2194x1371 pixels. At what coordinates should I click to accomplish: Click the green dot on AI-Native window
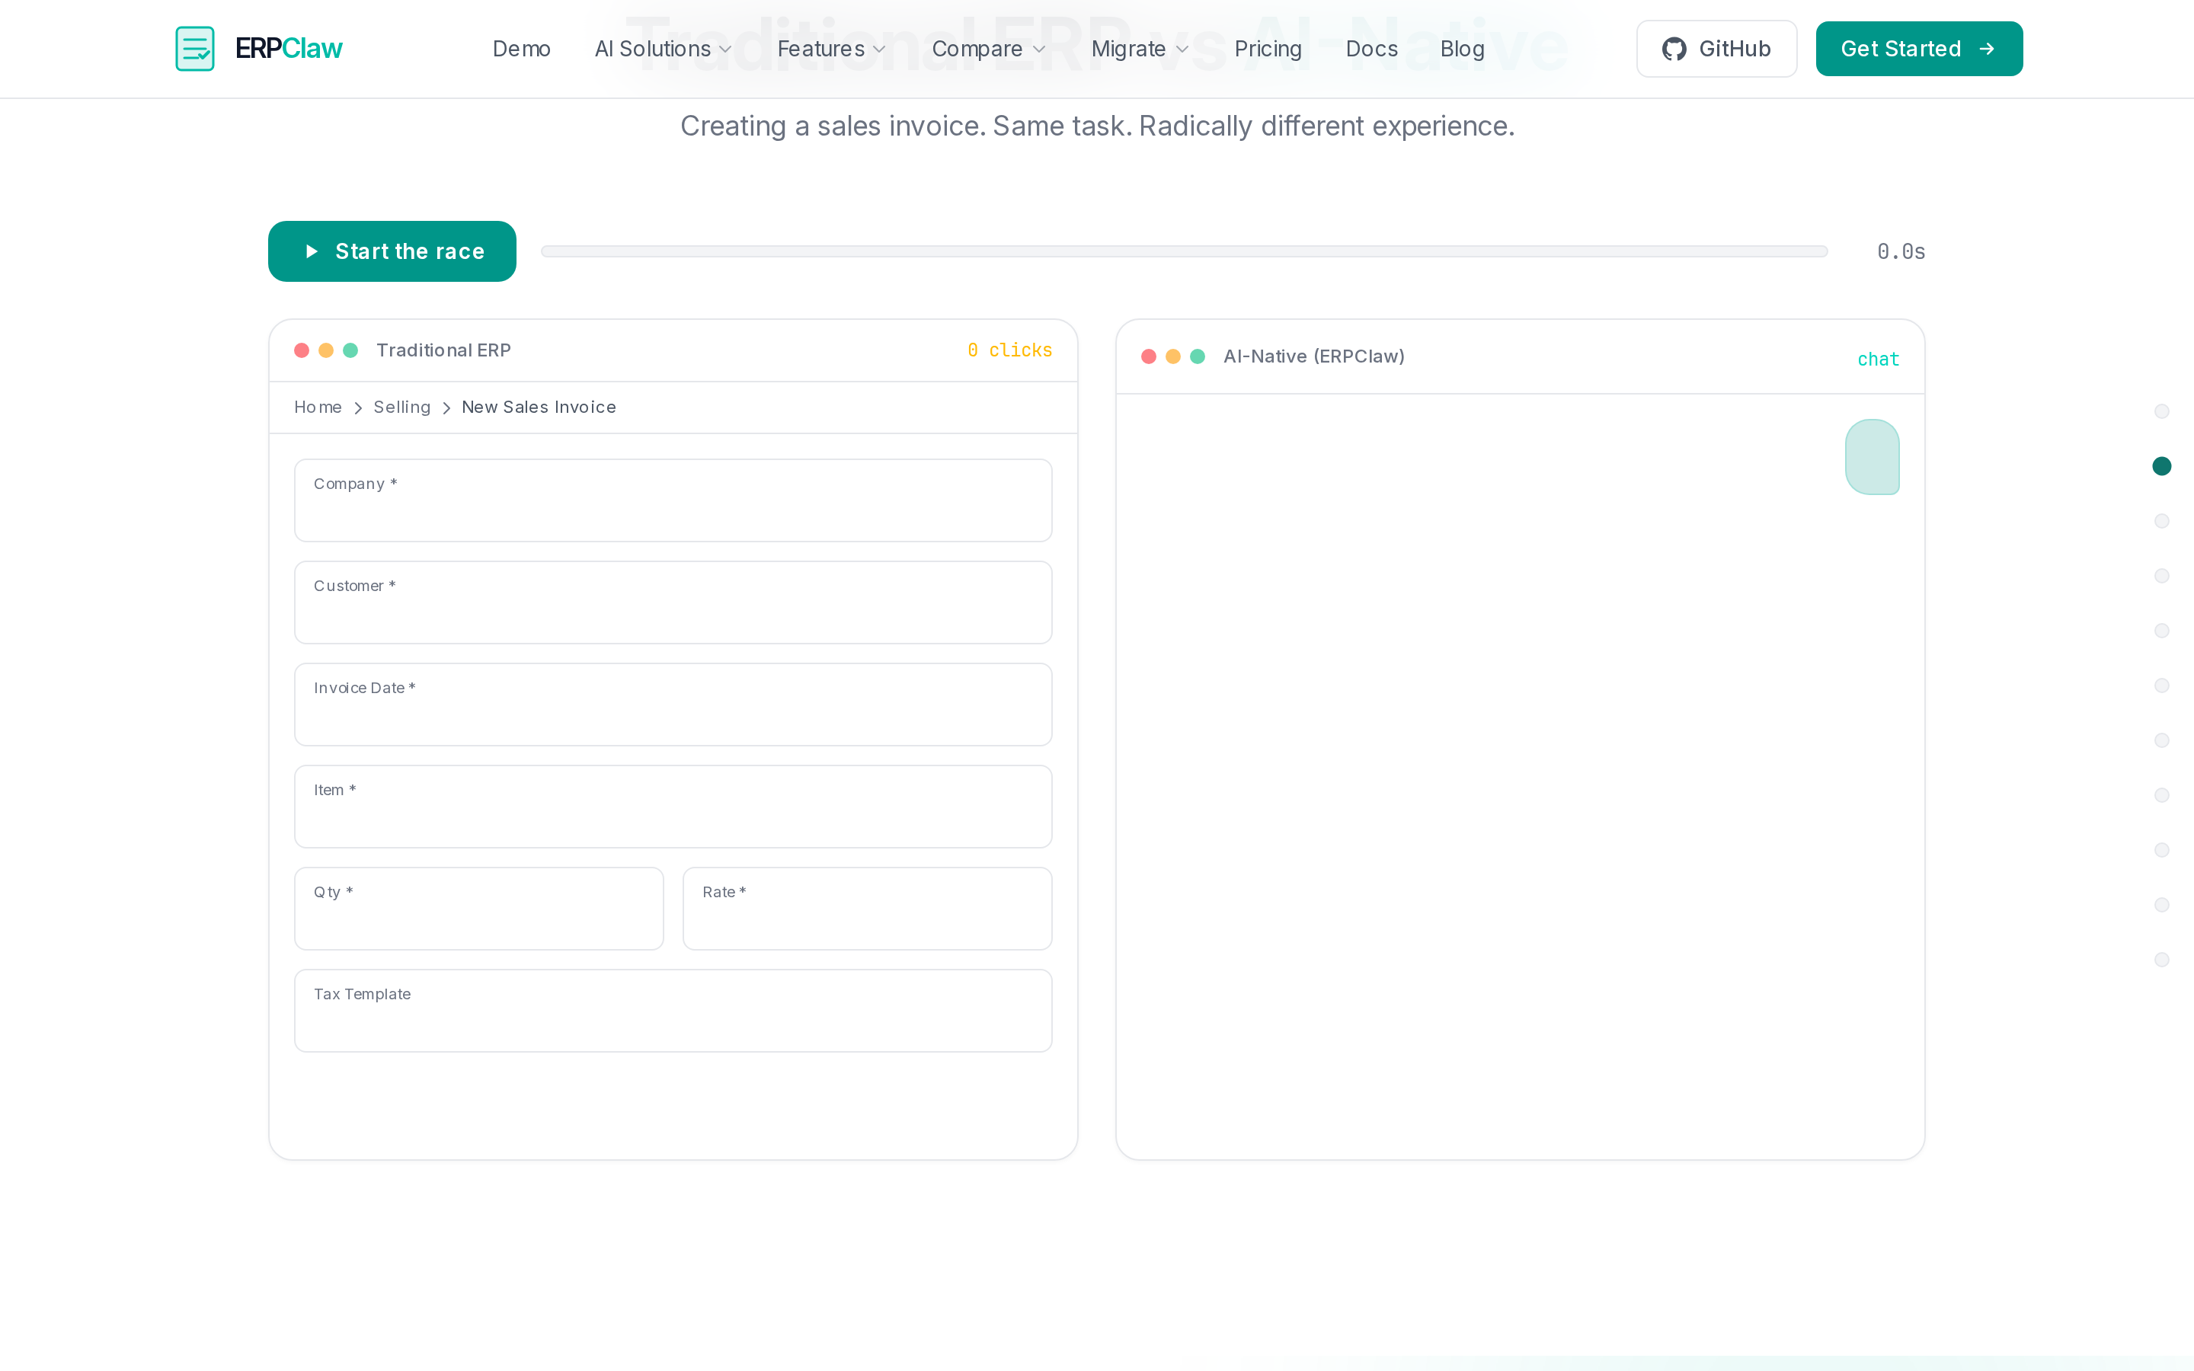(1197, 356)
